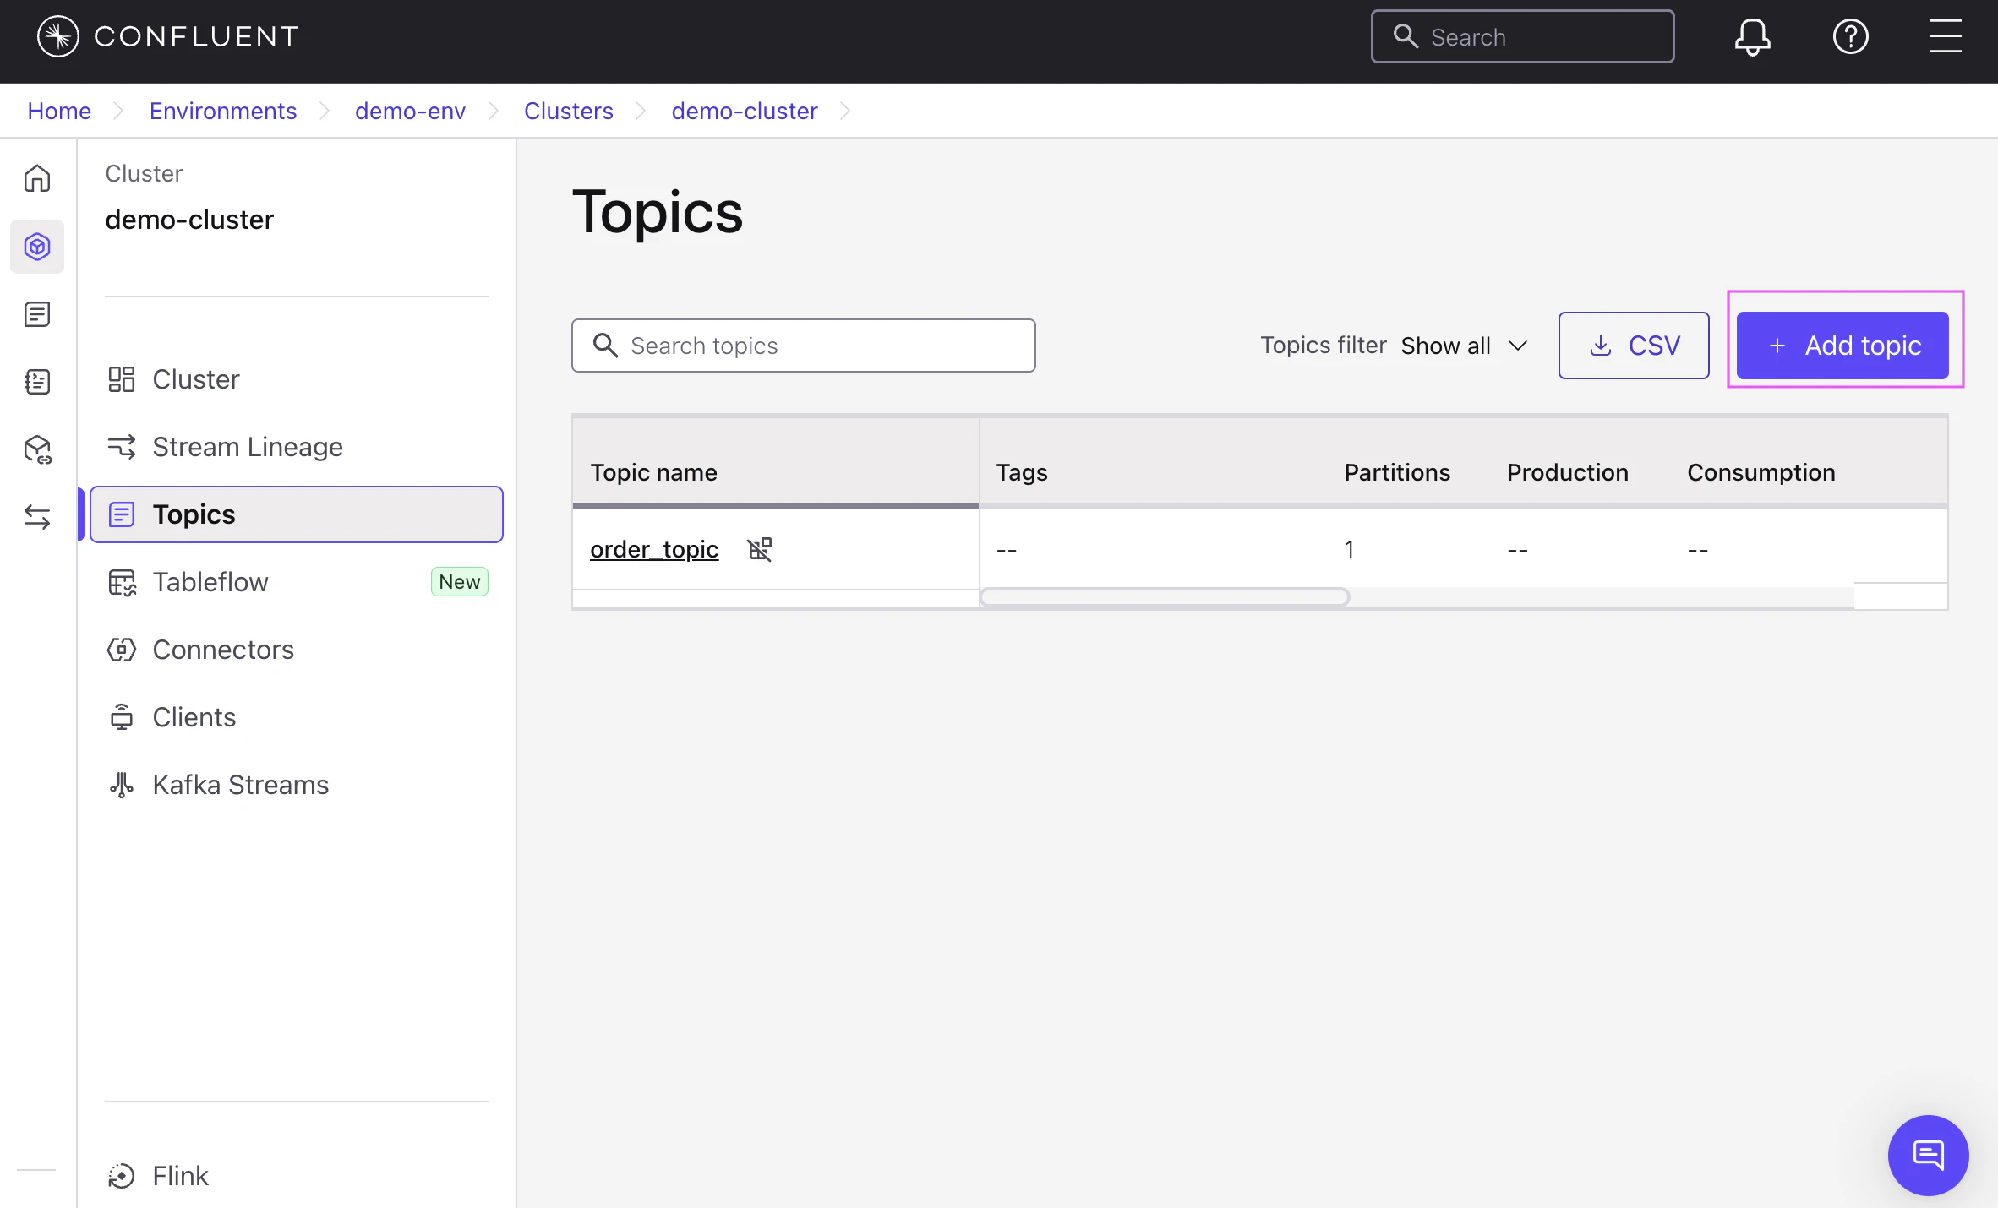Viewport: 1998px width, 1208px height.
Task: Open the cube-with-link icon in left rail
Action: tap(38, 449)
